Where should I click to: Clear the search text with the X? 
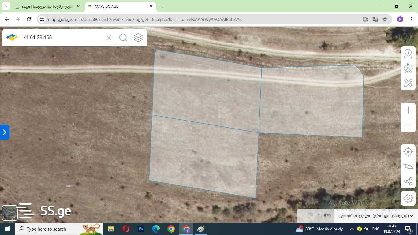109,38
